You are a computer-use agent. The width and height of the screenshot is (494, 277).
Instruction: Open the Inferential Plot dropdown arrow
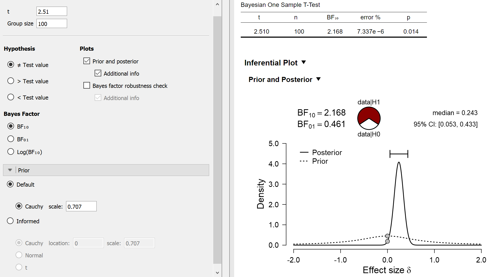click(x=303, y=62)
